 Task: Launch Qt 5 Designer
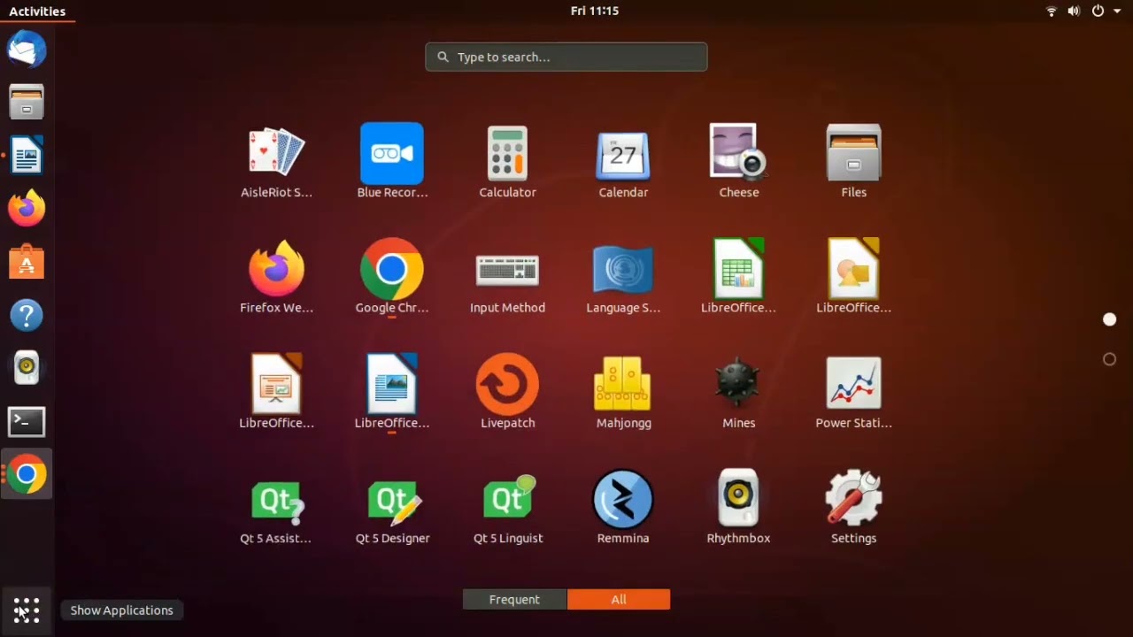pyautogui.click(x=392, y=507)
